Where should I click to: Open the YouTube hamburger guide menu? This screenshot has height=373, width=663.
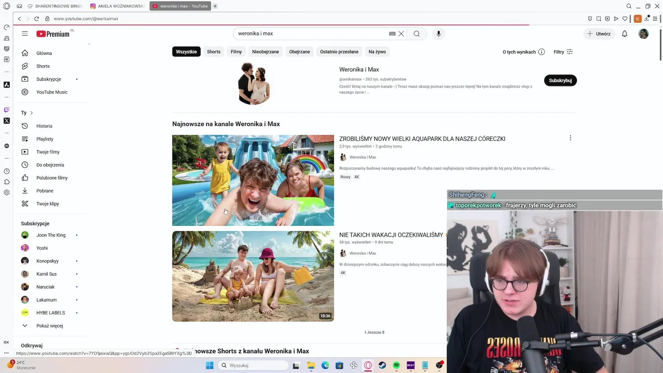[x=24, y=34]
